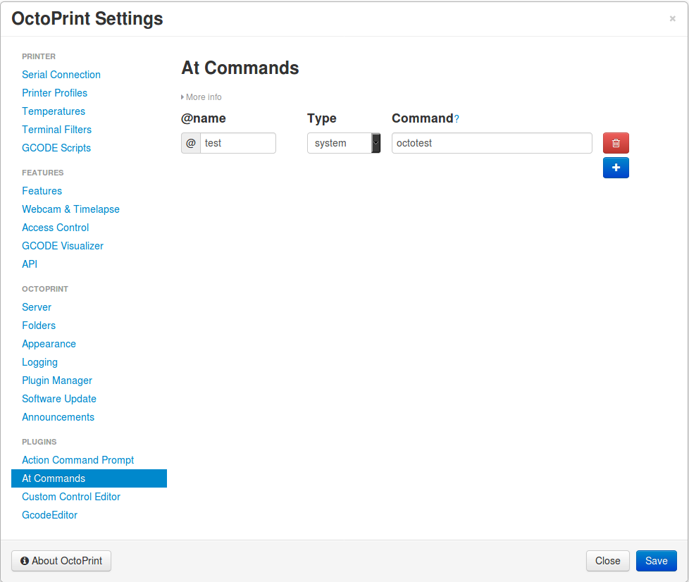Screen dimensions: 689x582
Task: Click the Command field containing octotest
Action: coord(492,143)
